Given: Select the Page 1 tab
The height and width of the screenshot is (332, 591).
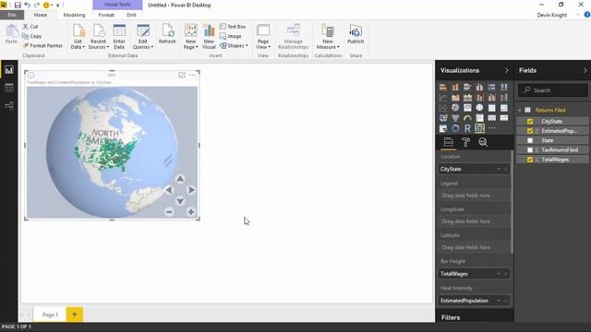Looking at the screenshot, I should 50,314.
